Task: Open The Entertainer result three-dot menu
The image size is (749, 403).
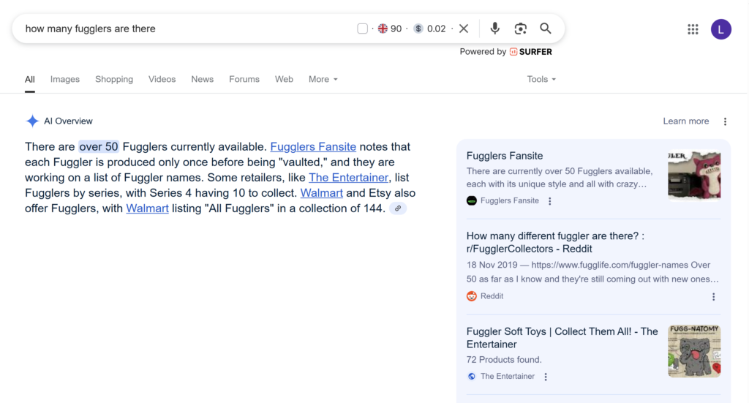Action: (546, 377)
